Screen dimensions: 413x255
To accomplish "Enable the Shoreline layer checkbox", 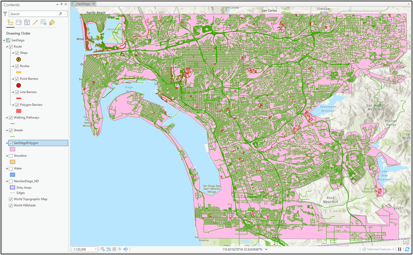I will [x=11, y=156].
